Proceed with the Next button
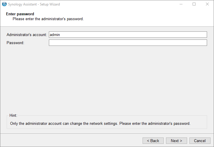This screenshot has height=147, width=214. coord(176,141)
